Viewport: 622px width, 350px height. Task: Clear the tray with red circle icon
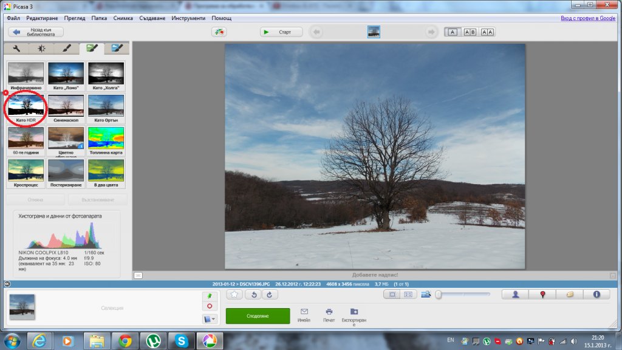[210, 306]
